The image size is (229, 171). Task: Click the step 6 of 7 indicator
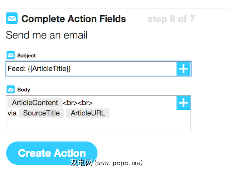(171, 19)
